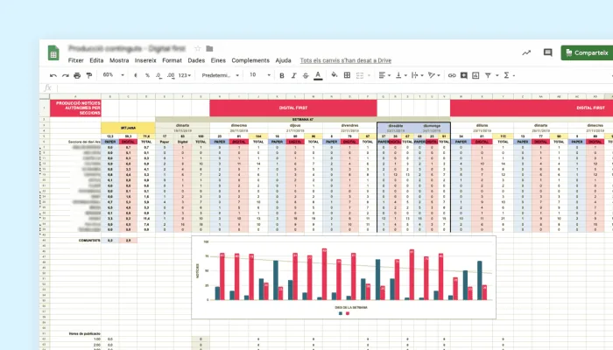
Task: Select the dissabte header cell
Action: pos(396,126)
